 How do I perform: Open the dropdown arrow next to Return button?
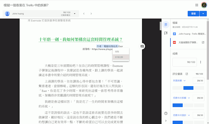click(x=203, y=14)
